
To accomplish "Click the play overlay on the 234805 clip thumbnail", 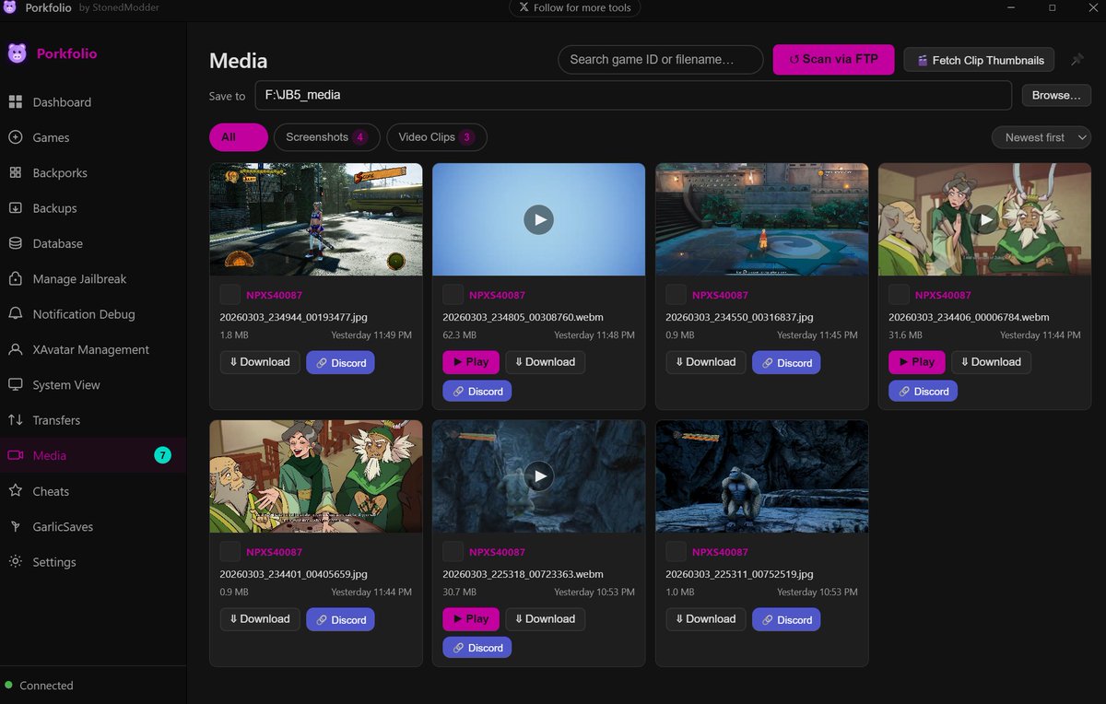I will (539, 219).
